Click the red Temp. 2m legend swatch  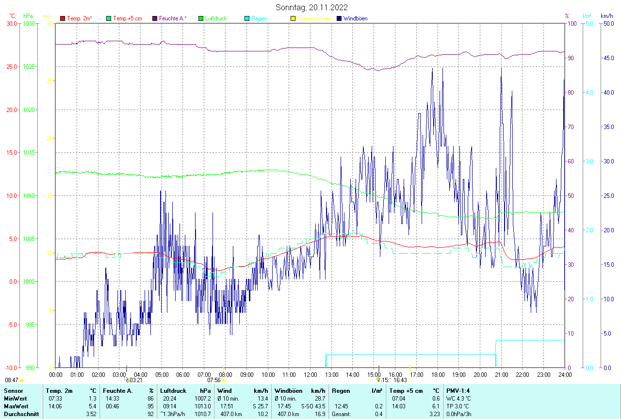coord(63,18)
